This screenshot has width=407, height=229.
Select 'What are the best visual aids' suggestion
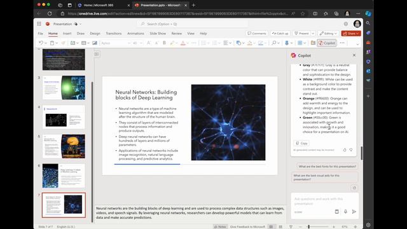click(x=324, y=177)
